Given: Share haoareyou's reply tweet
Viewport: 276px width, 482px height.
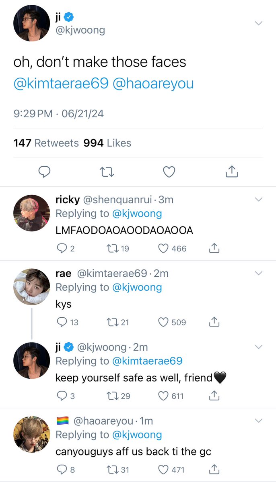Looking at the screenshot, I should click(x=214, y=469).
